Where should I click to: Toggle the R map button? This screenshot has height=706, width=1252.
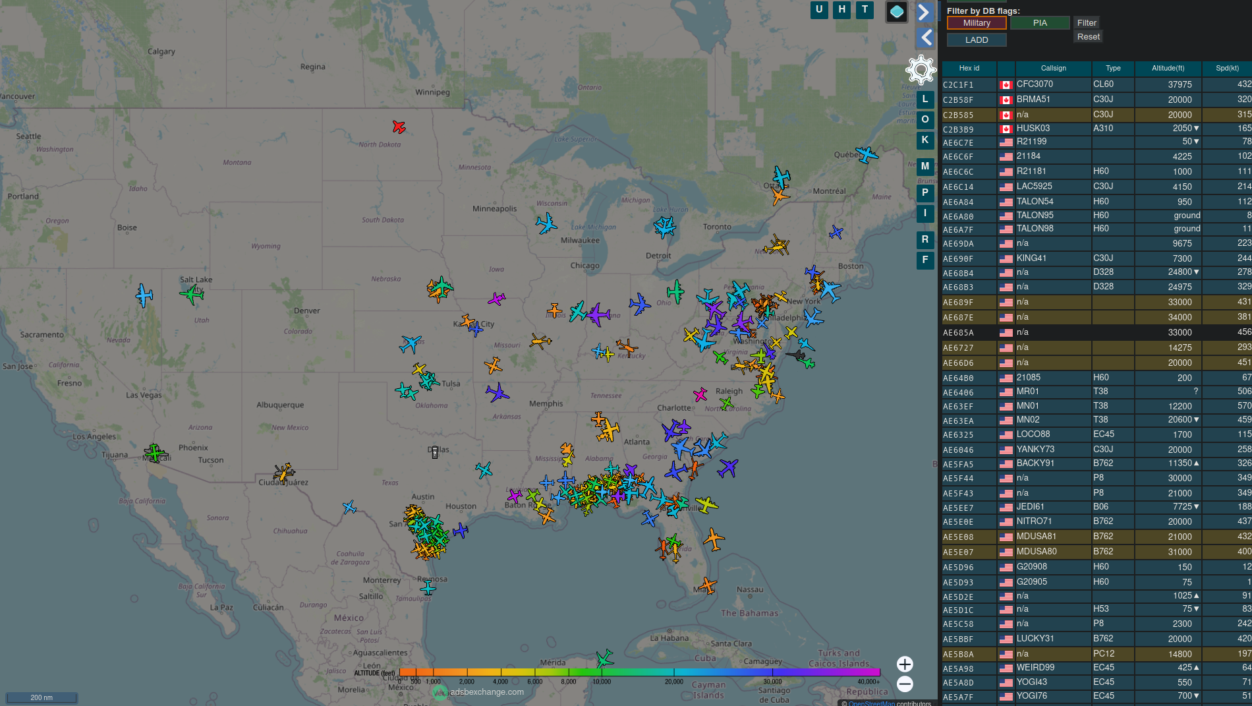[925, 240]
